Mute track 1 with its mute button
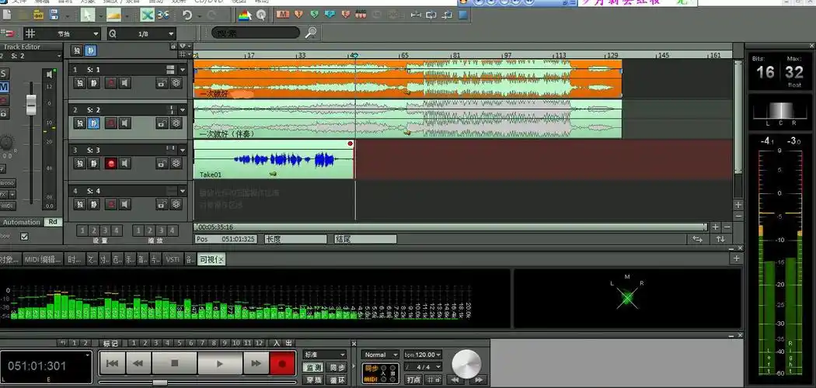 (92, 82)
